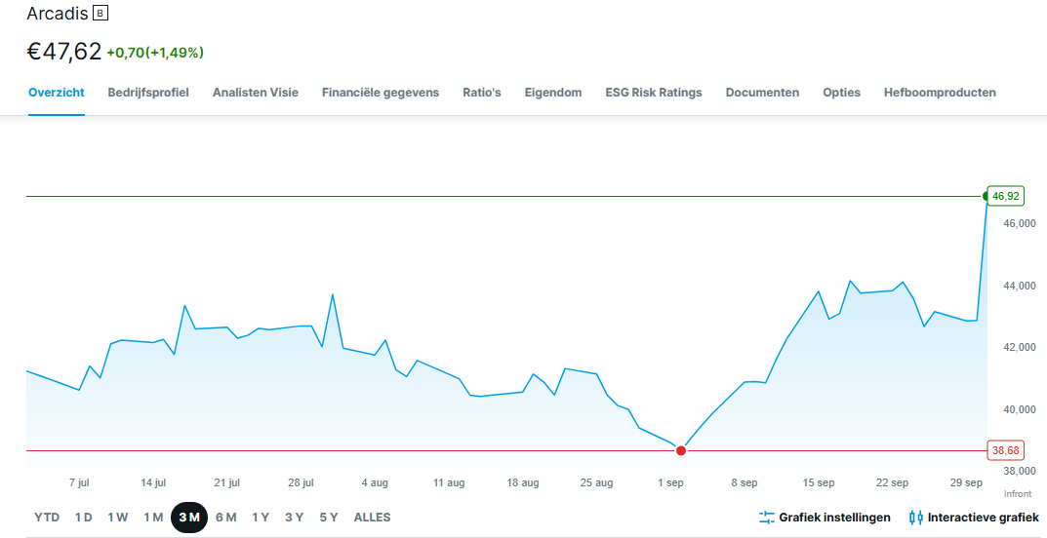Select the 5Y time range
Image resolution: width=1047 pixels, height=538 pixels.
(329, 518)
